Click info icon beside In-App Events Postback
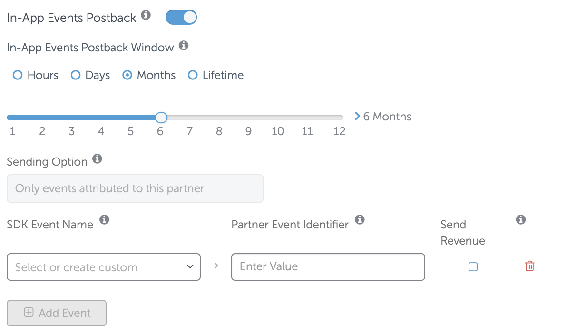 (x=146, y=15)
